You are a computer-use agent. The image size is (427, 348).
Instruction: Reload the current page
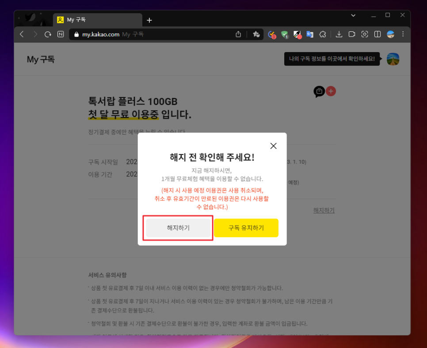[x=48, y=34]
